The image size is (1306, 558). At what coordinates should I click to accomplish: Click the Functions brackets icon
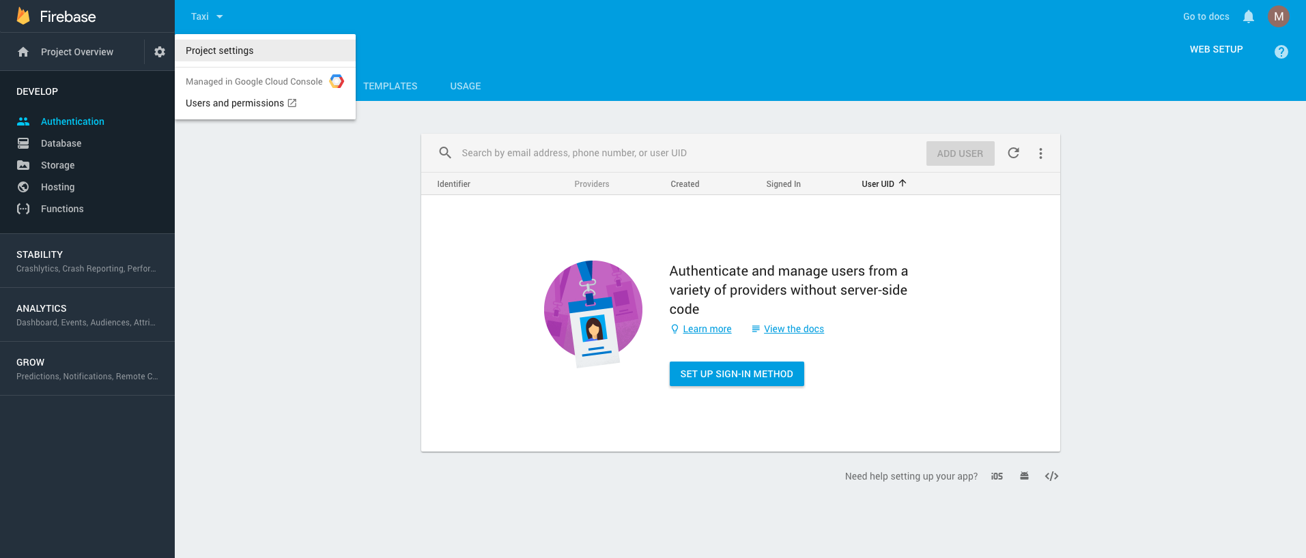tap(23, 209)
